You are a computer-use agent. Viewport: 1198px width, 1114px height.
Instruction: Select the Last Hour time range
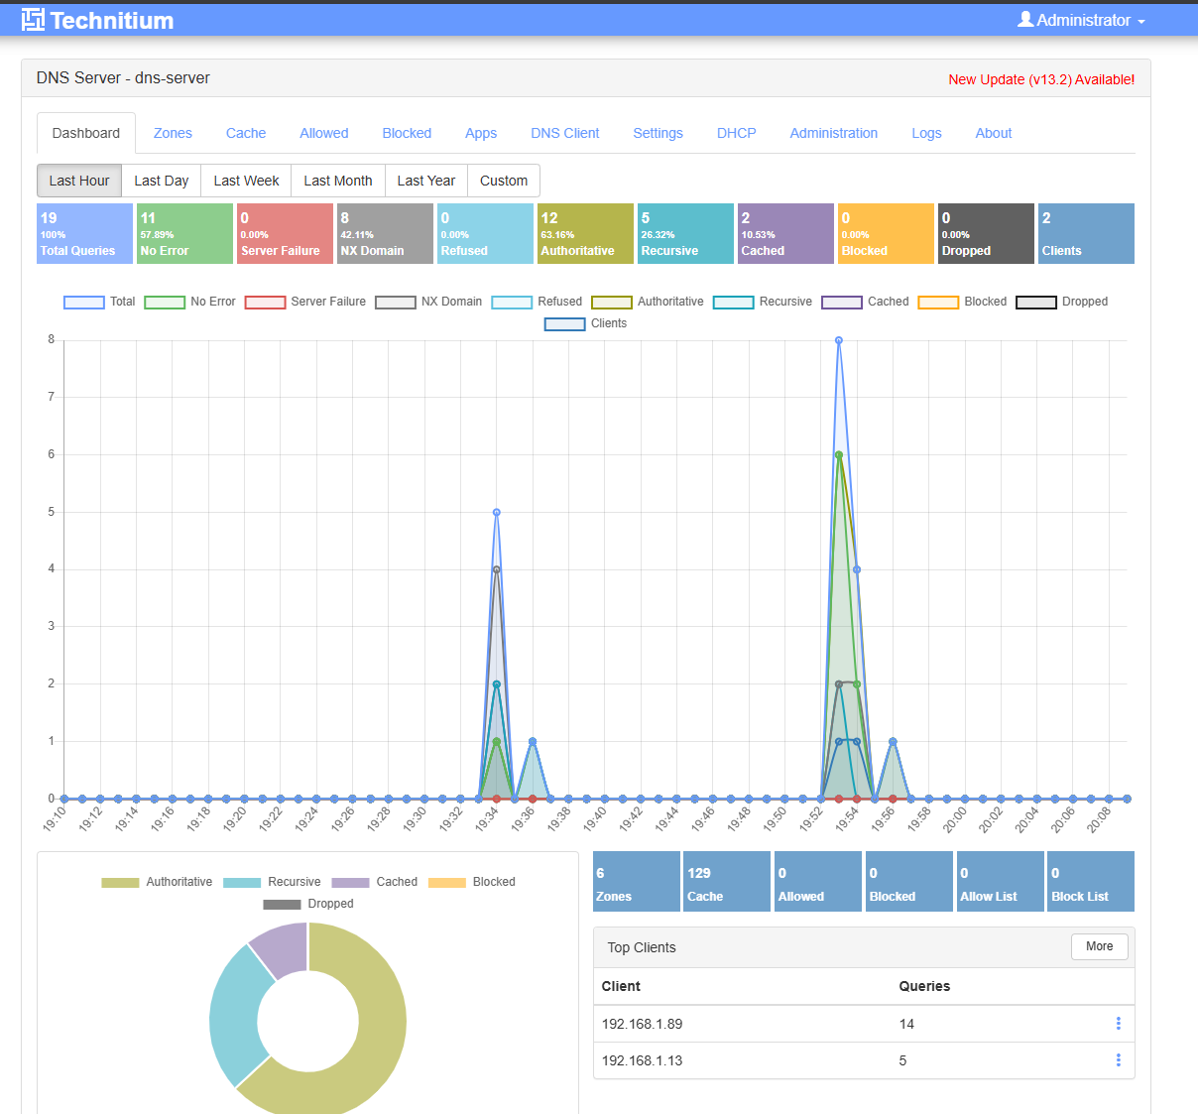[79, 181]
